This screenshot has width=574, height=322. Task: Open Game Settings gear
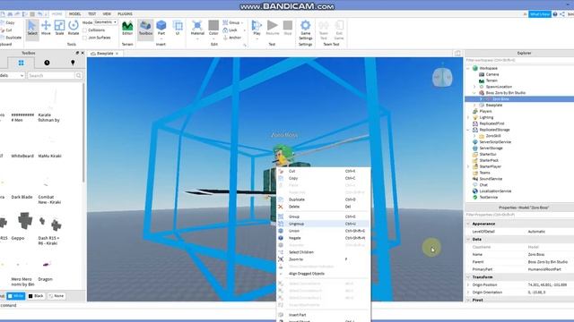pos(305,30)
